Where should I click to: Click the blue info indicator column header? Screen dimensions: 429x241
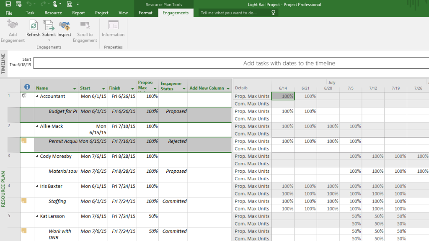27,87
